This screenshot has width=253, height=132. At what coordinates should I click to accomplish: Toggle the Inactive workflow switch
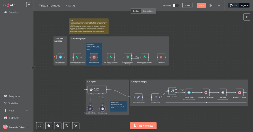175,5
